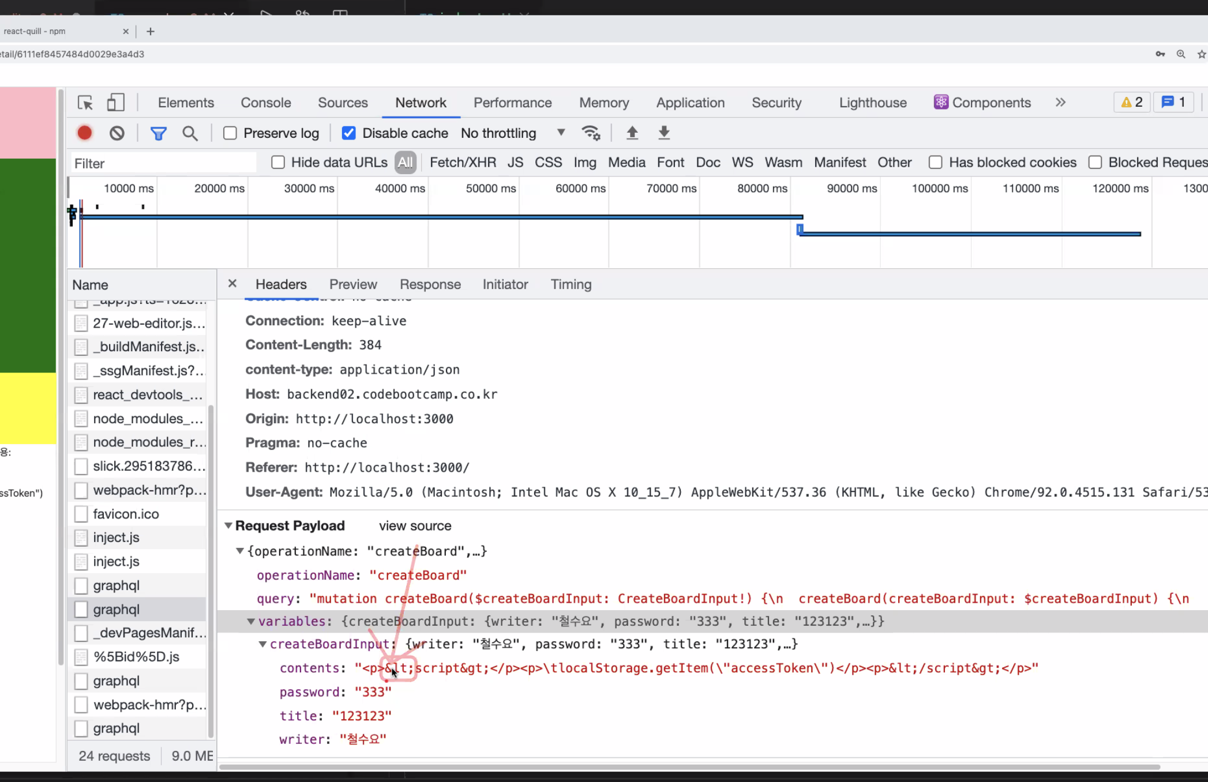Switch to the Sources panel
Screen dimensions: 1208x782
343,103
